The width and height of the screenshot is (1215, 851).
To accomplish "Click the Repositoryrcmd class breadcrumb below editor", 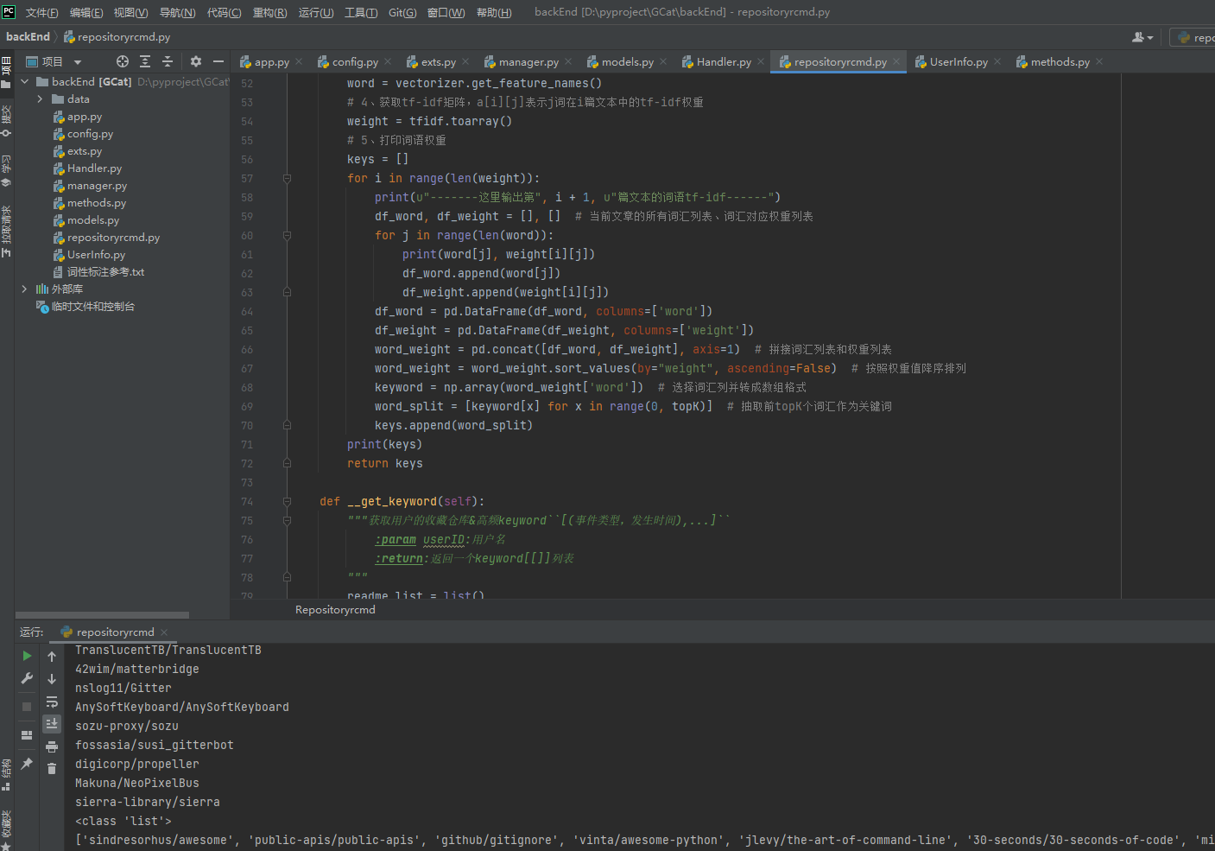I will click(x=335, y=609).
